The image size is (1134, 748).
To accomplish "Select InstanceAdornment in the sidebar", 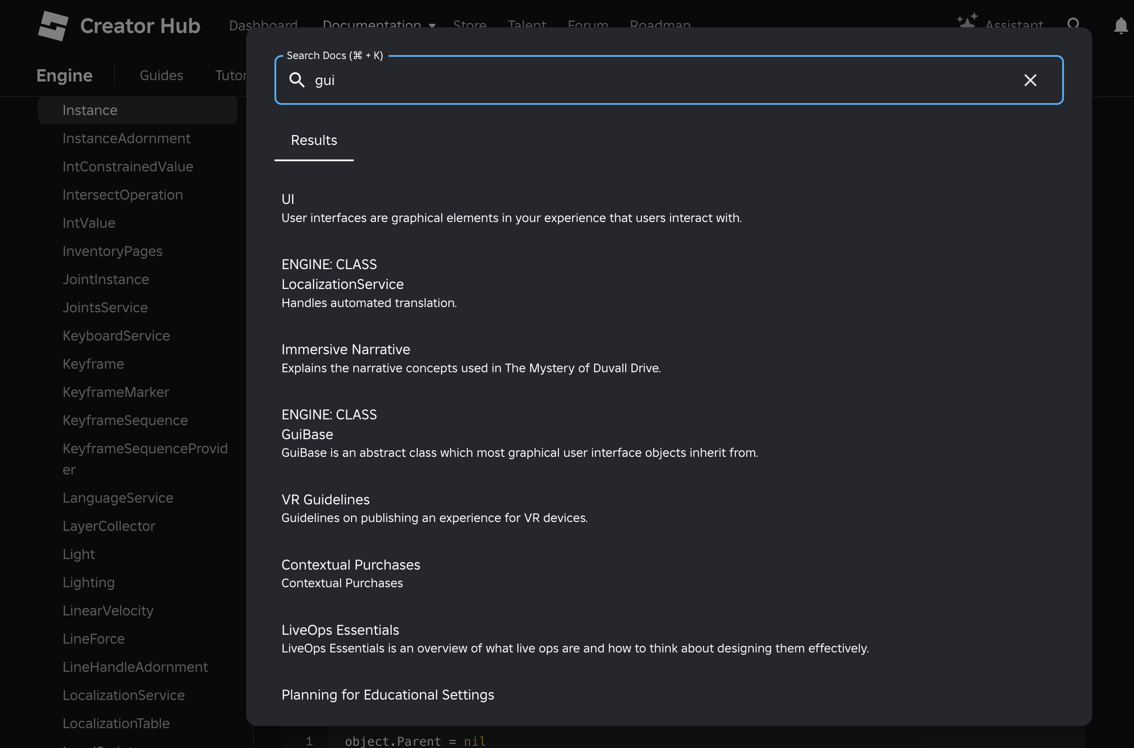I will click(126, 138).
